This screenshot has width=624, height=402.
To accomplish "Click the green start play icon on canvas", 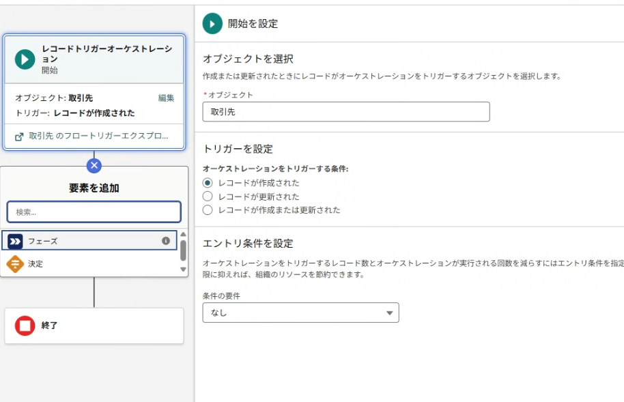I will [x=25, y=59].
